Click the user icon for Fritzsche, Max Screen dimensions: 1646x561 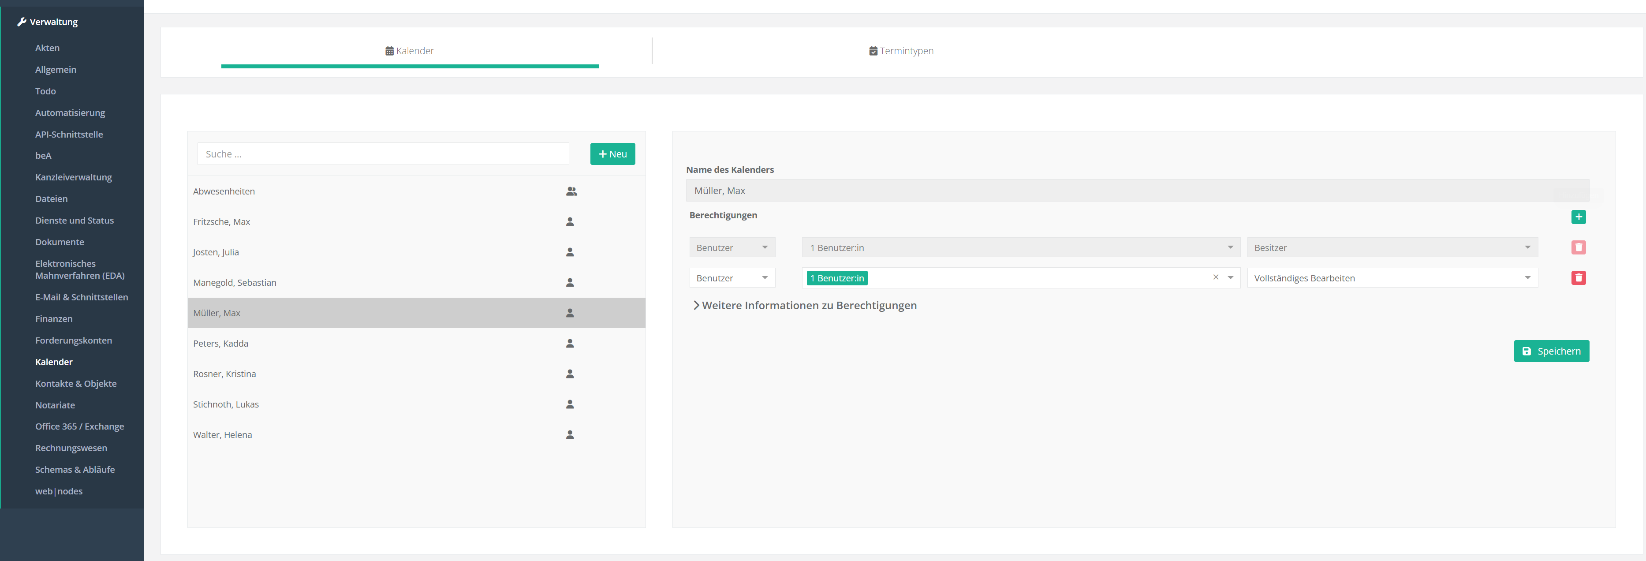point(570,222)
